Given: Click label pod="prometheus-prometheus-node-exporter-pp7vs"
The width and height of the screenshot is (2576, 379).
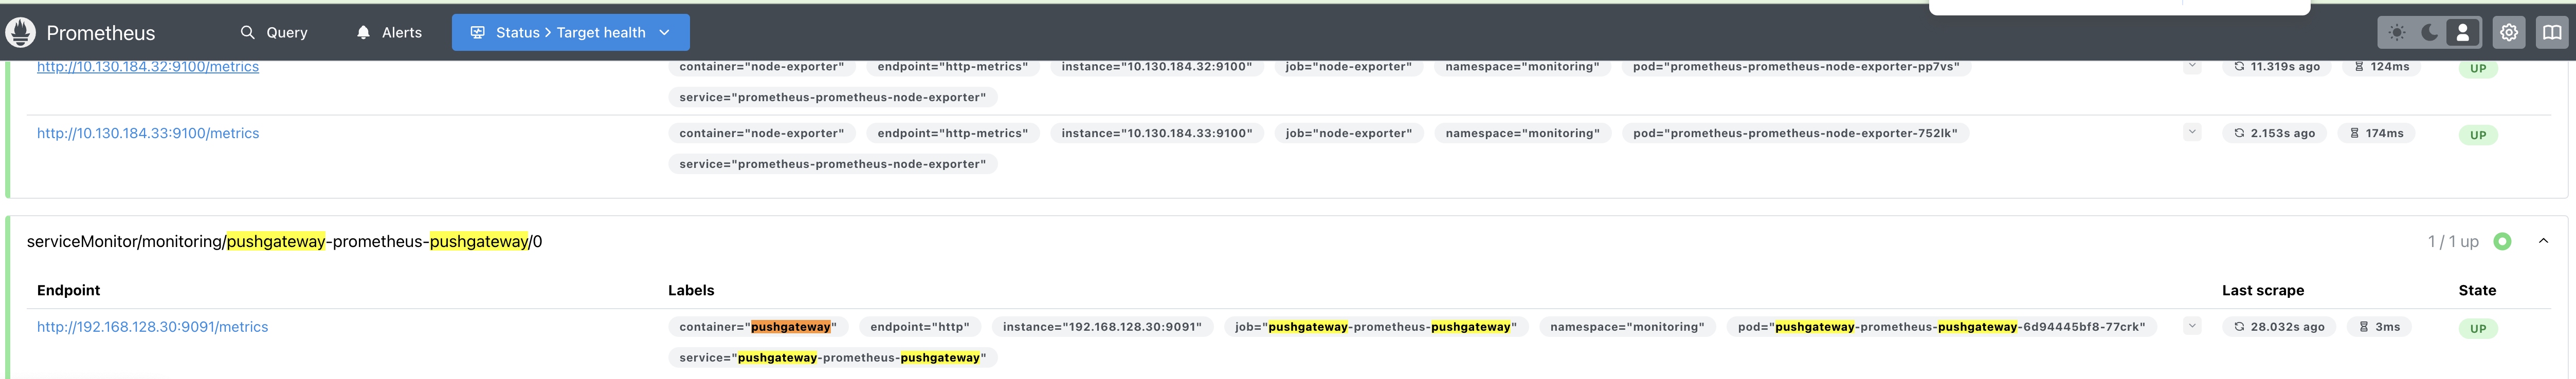Looking at the screenshot, I should [1796, 66].
